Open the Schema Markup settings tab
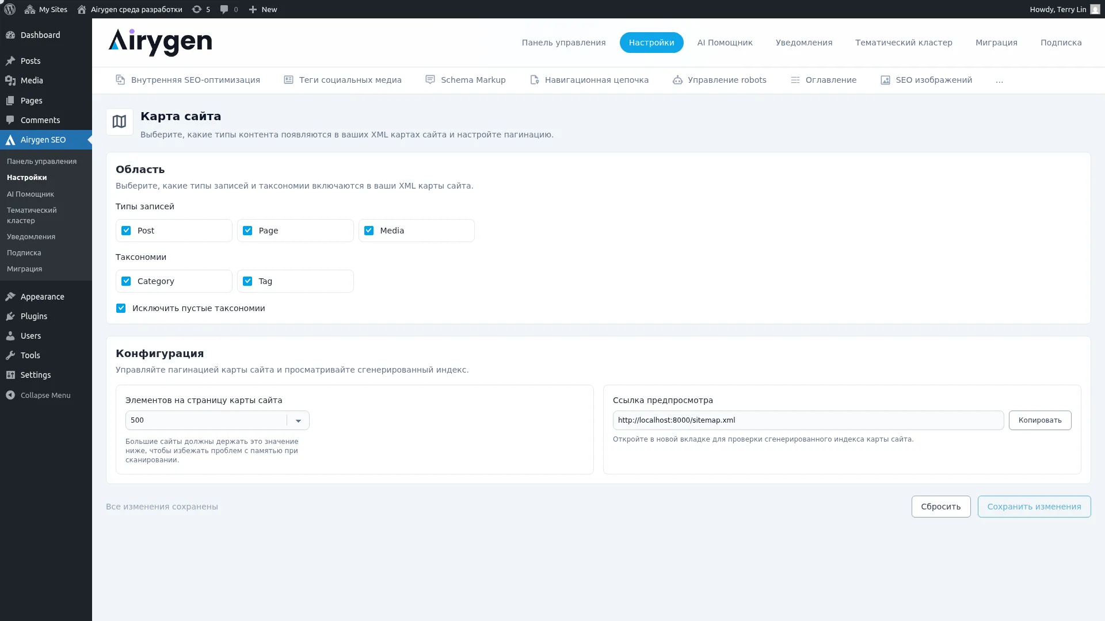 click(x=465, y=80)
